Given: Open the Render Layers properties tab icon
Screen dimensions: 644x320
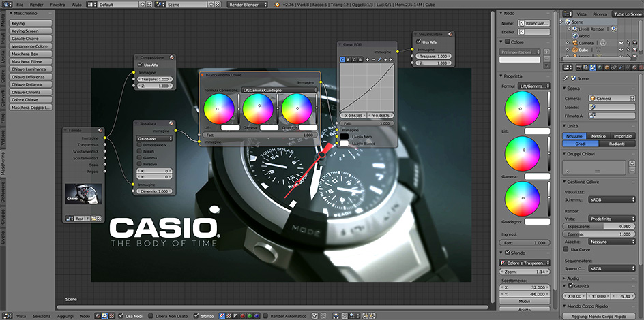Looking at the screenshot, I should 586,67.
